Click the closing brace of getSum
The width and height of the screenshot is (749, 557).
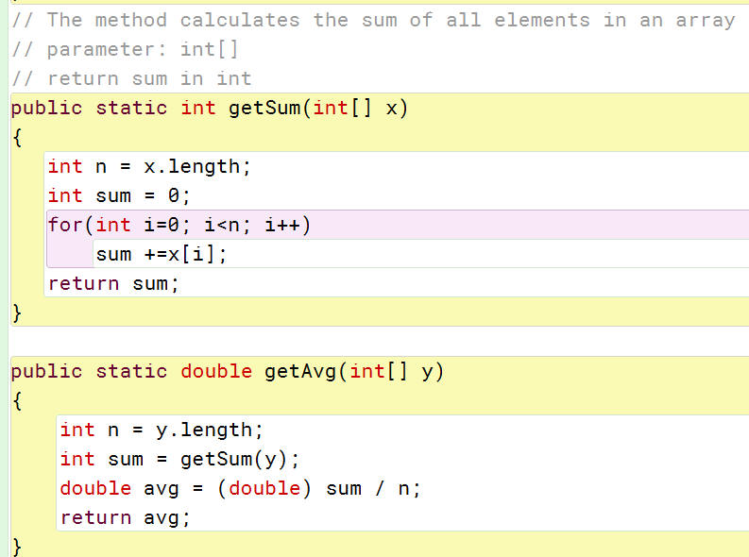point(17,313)
